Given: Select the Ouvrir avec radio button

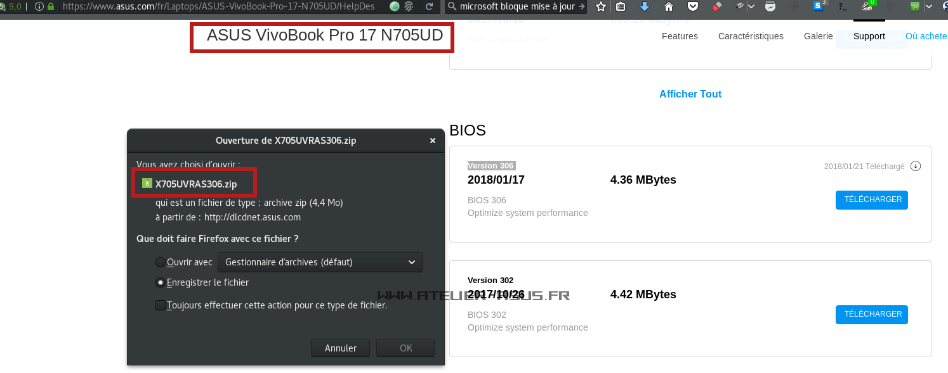Looking at the screenshot, I should [x=160, y=262].
